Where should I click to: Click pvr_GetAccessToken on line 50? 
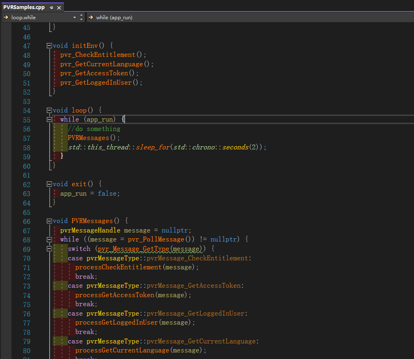click(94, 73)
